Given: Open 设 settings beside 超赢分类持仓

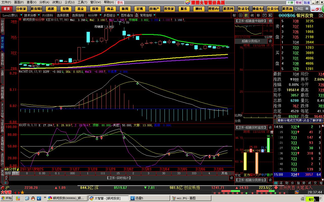Looking at the screenshot, I should click(x=270, y=180).
